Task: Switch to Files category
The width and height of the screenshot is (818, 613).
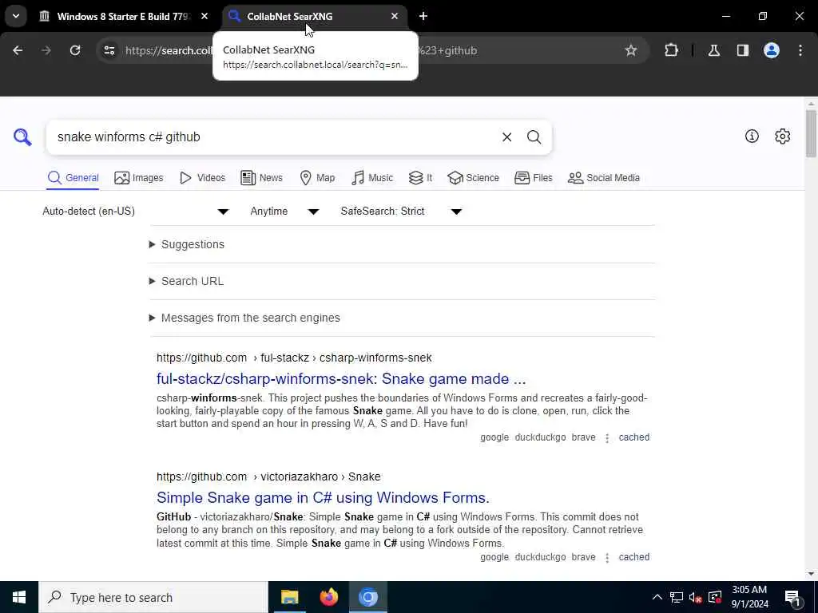Action: pos(533,178)
